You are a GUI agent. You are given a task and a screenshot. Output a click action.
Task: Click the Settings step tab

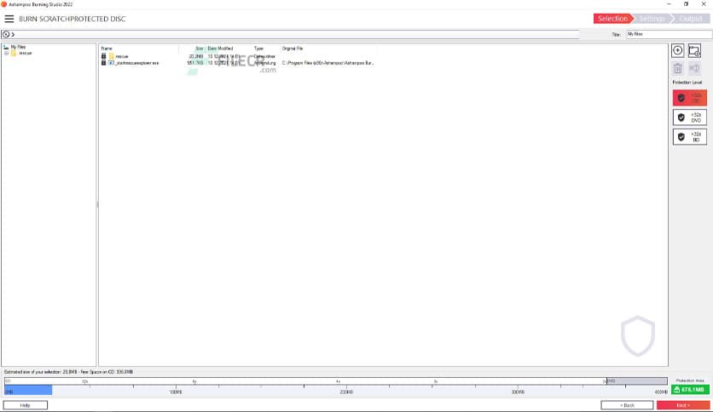(652, 19)
